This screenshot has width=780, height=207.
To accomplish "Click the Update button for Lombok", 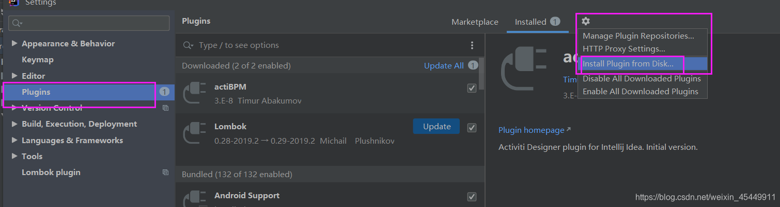I will pos(436,126).
